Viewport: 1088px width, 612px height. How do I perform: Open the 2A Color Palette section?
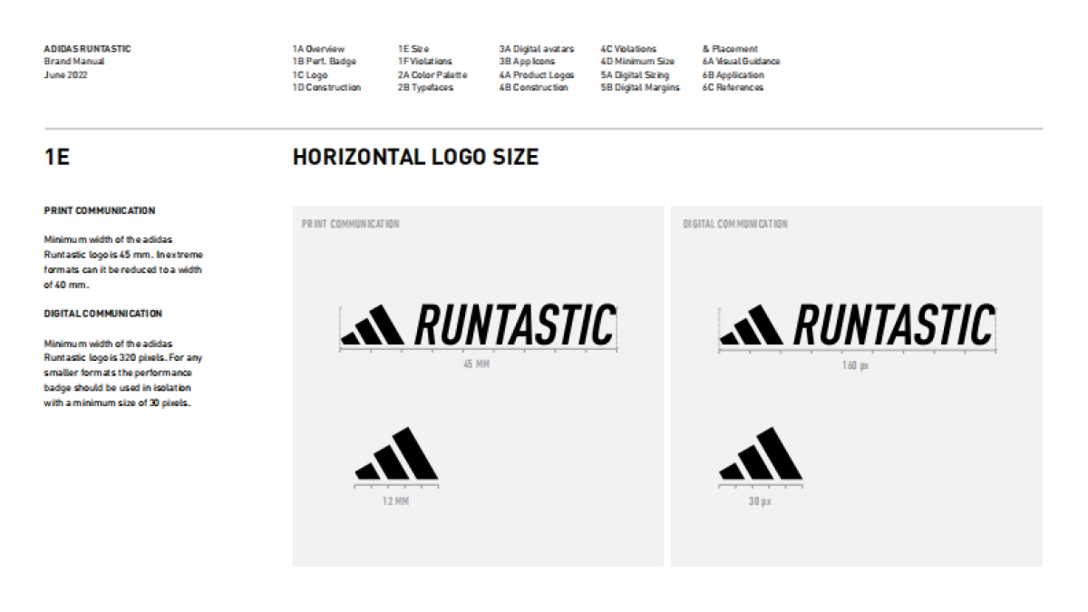[x=432, y=73]
